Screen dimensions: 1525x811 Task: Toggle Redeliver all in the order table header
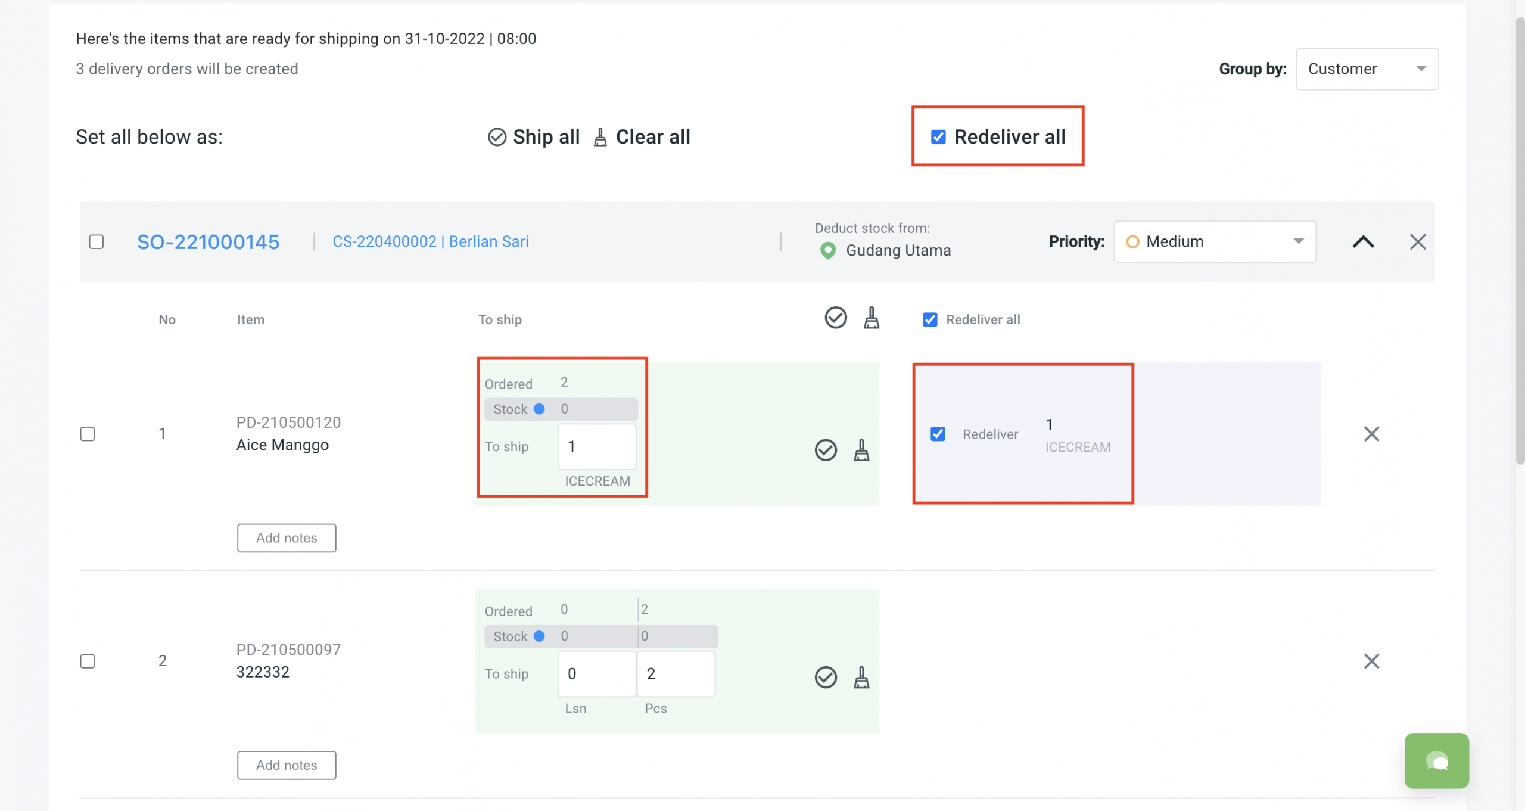point(930,319)
